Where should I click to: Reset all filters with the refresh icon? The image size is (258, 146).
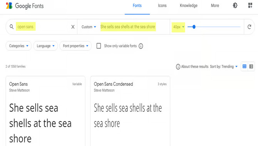pos(249,27)
